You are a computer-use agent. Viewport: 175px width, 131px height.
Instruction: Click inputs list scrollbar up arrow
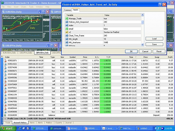coord(143,15)
